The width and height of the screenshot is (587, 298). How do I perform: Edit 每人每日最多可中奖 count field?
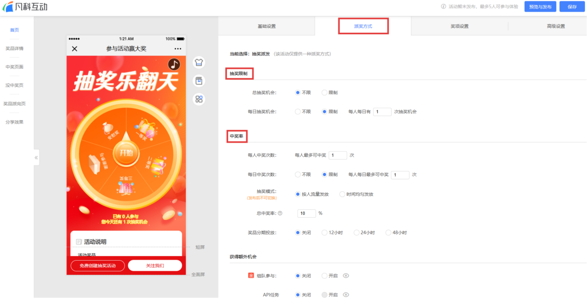(x=400, y=175)
